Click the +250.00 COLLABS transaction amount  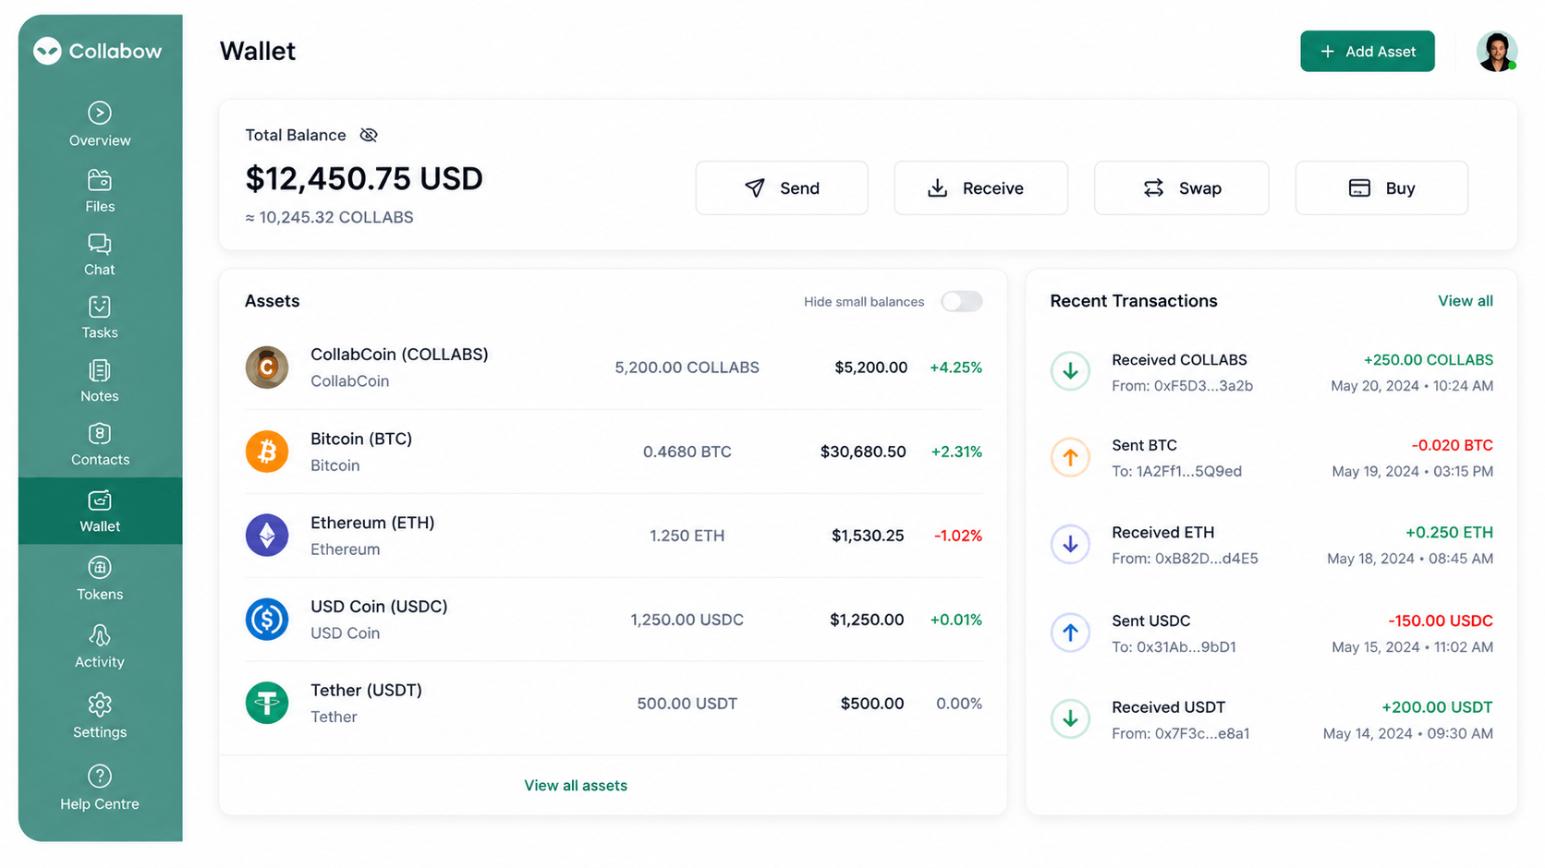click(1428, 360)
